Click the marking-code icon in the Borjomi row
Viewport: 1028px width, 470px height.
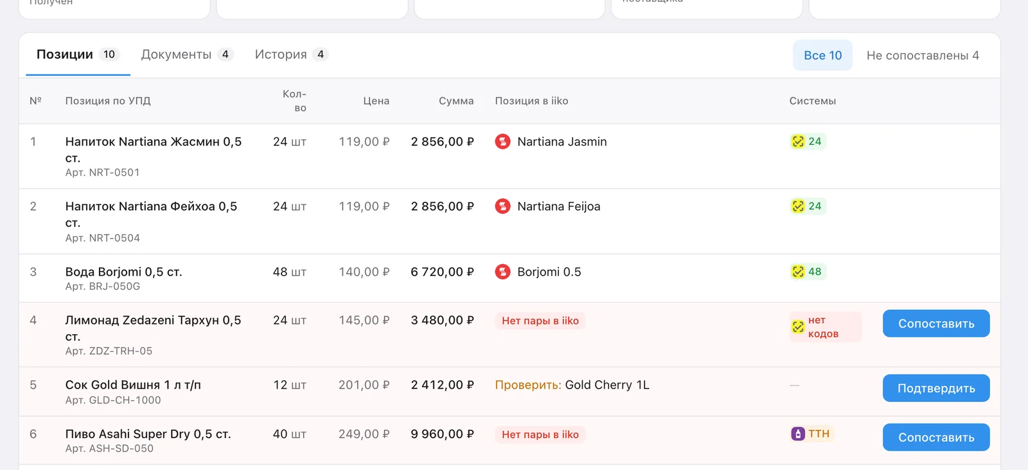[798, 272]
